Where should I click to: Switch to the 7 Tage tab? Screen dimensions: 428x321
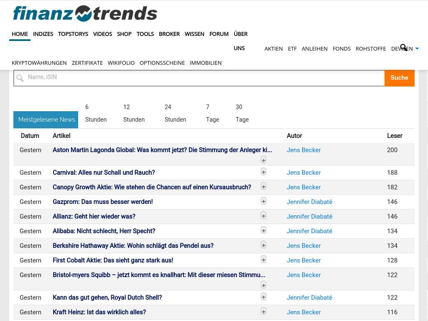pos(212,113)
